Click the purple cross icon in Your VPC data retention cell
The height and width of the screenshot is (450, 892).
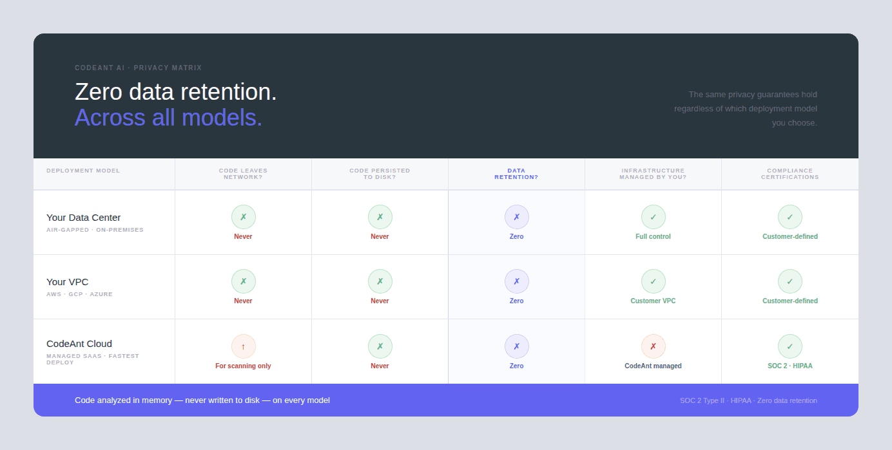[516, 281]
